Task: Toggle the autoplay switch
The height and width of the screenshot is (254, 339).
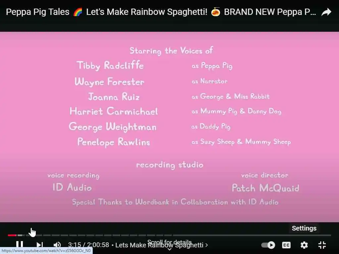Action: pyautogui.click(x=268, y=245)
